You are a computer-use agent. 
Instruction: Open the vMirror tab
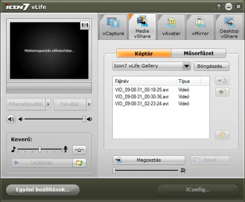pos(200,27)
